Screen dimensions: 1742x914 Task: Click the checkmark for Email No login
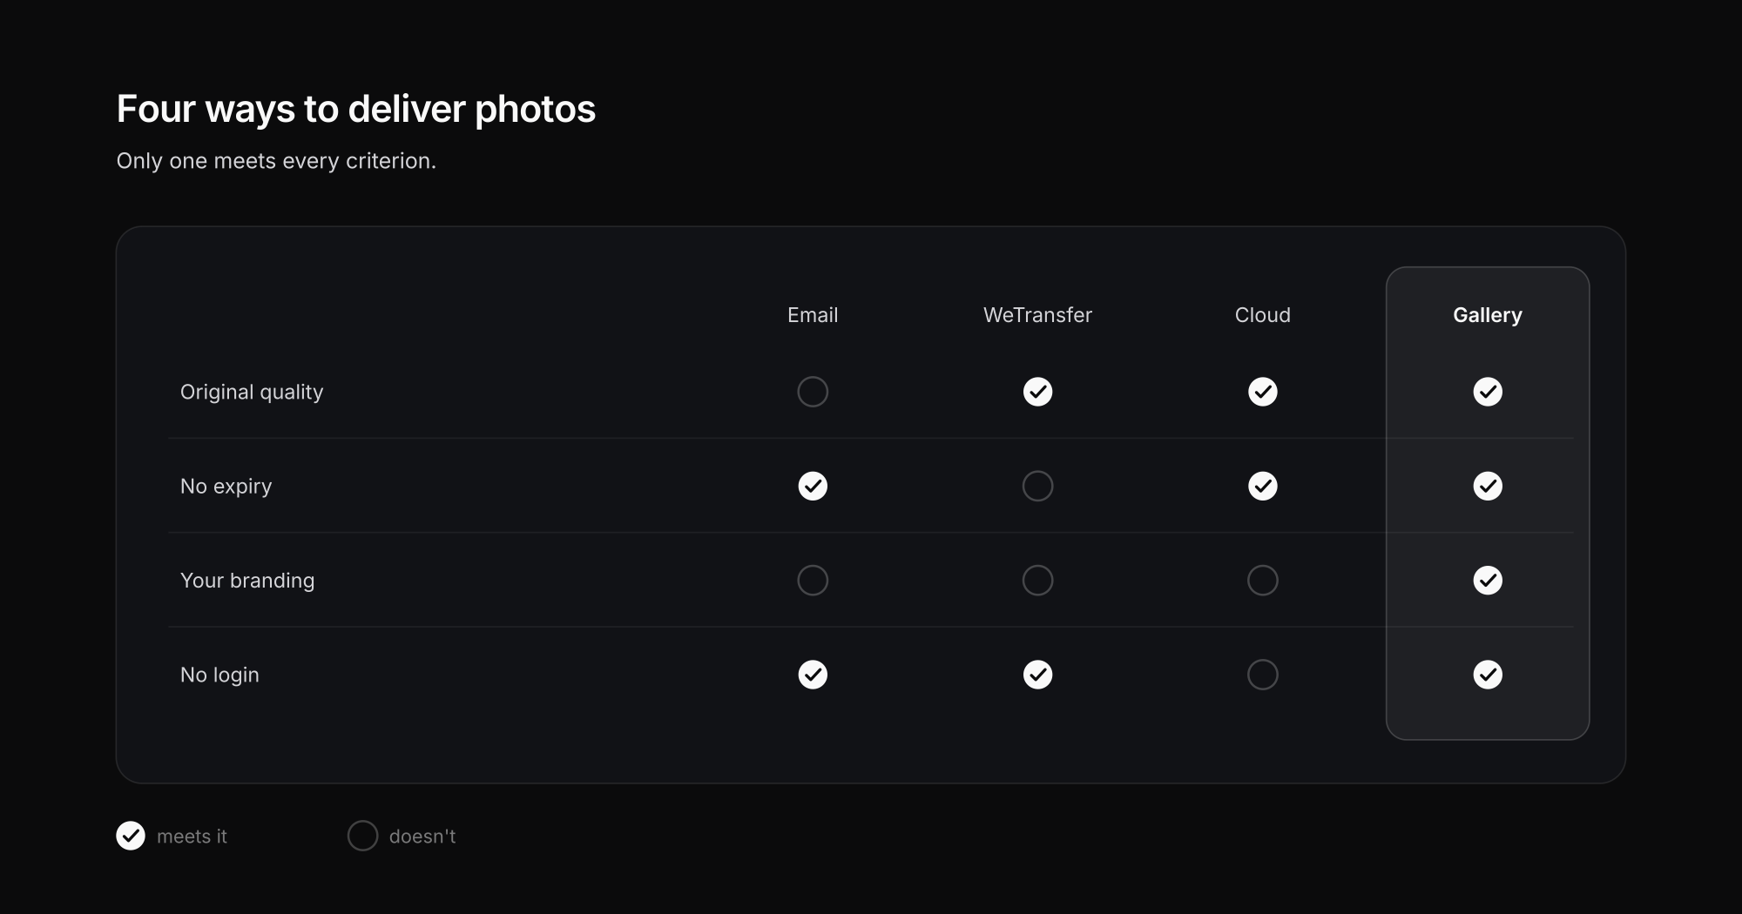tap(813, 675)
